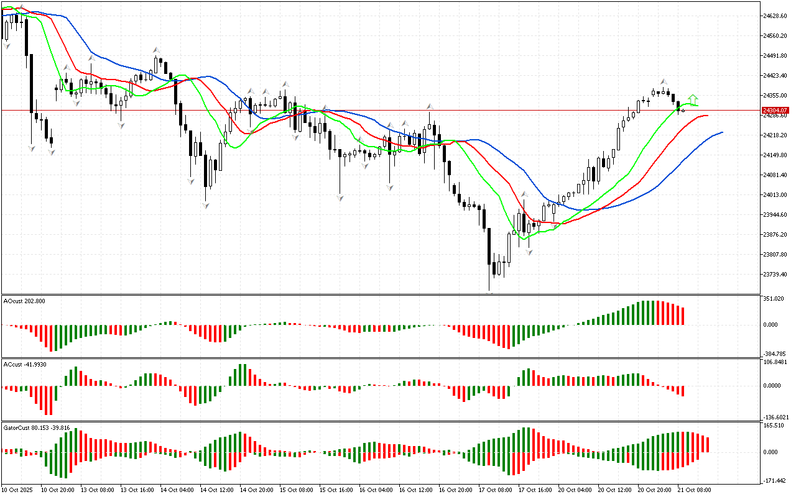Click the ACcust -41.9930 indicator label

coord(25,364)
